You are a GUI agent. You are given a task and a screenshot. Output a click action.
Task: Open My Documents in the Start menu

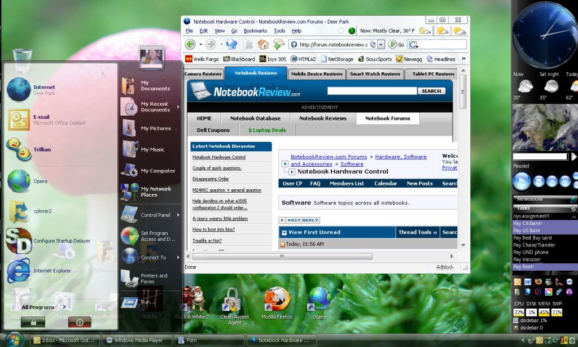[x=146, y=86]
